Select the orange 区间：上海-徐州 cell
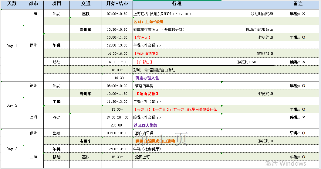 [149, 22]
